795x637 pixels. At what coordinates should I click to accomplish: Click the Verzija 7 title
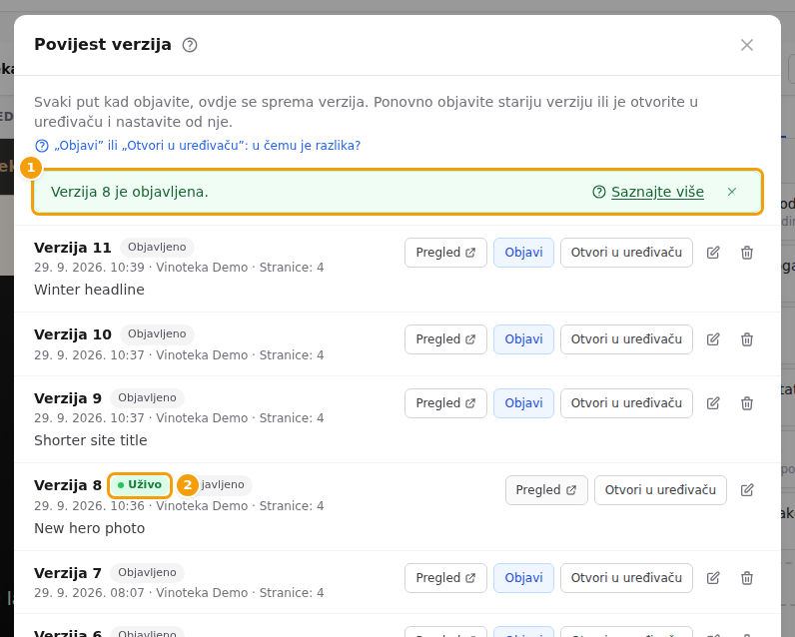tap(68, 573)
